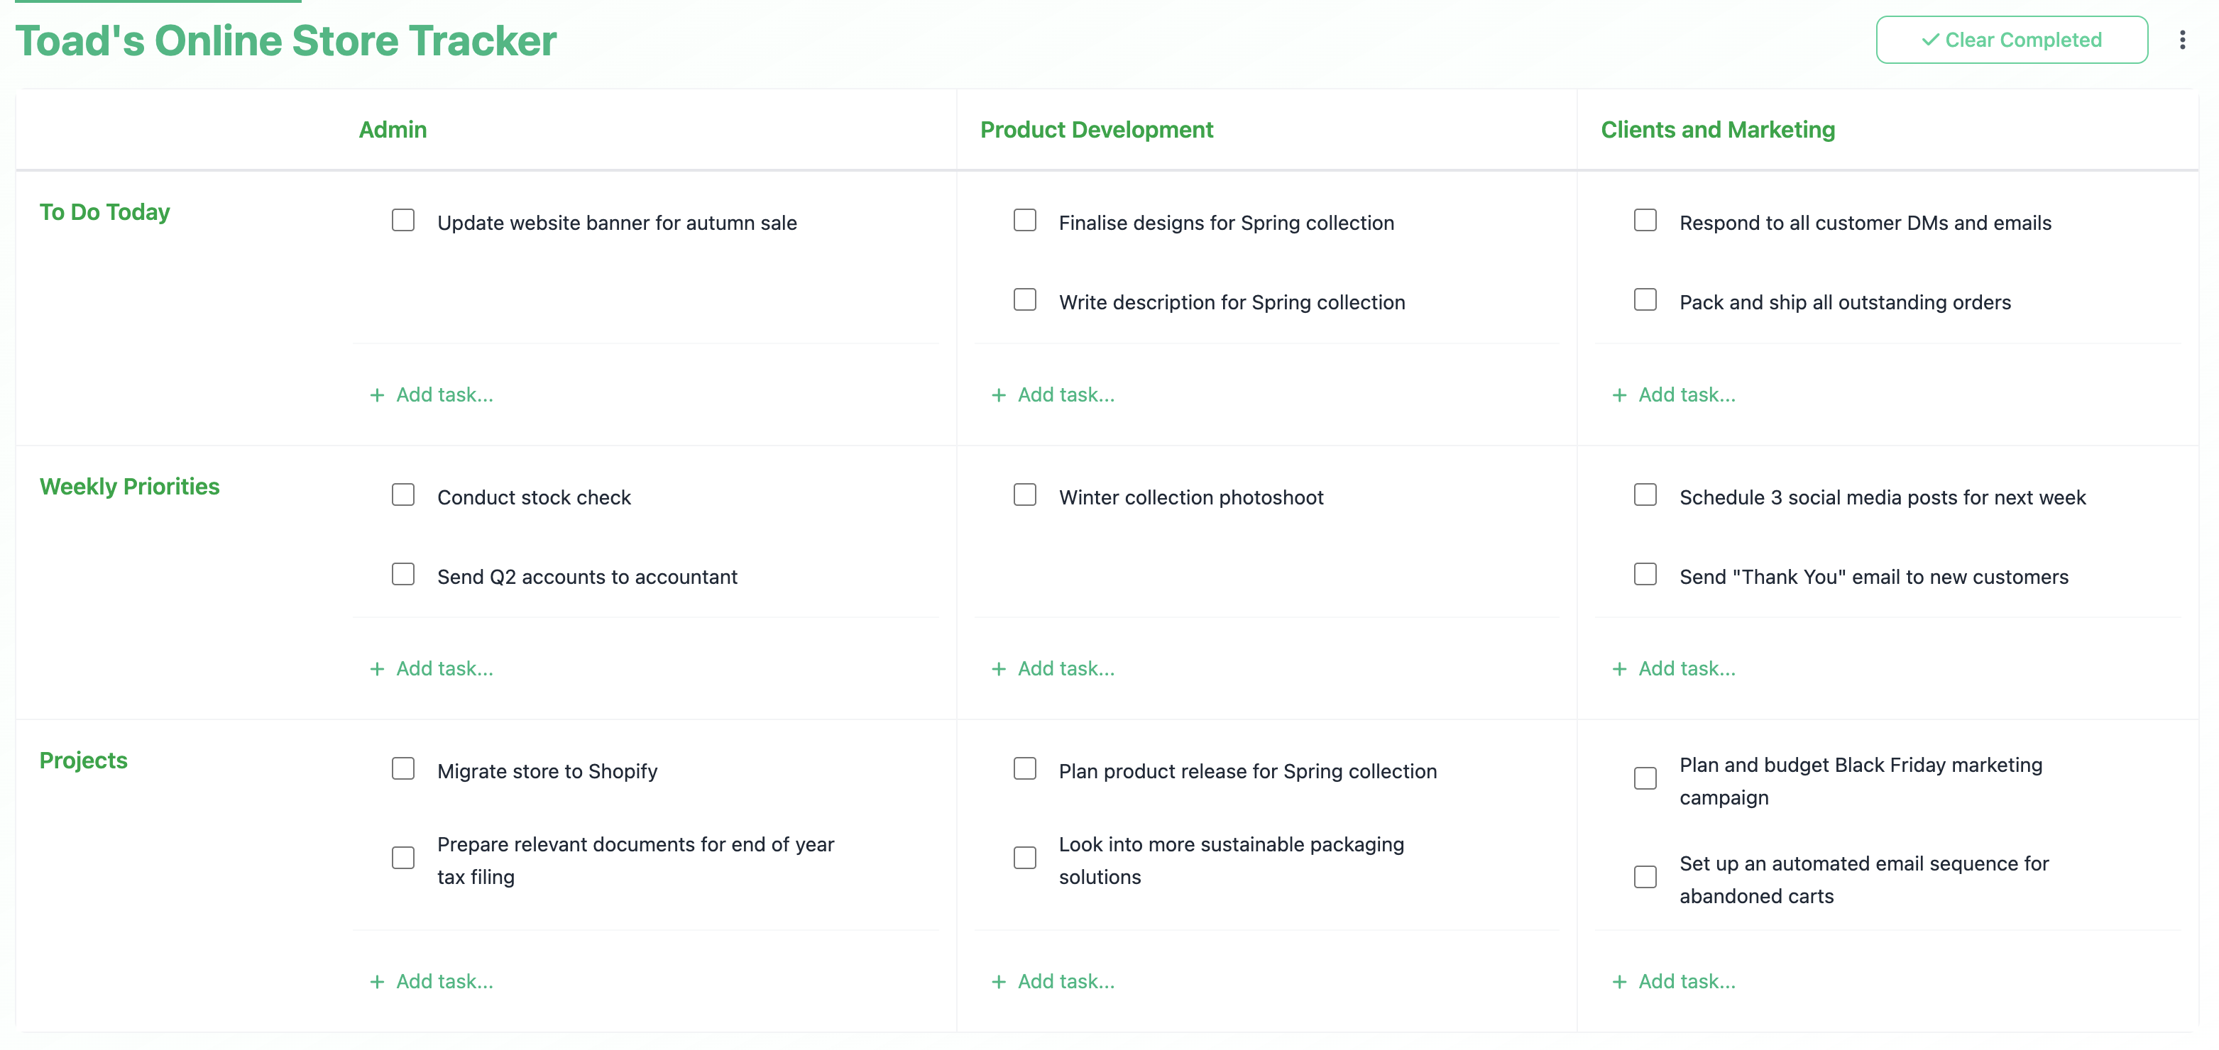The width and height of the screenshot is (2219, 1050).
Task: Click the Clients and Marketing column header
Action: (1718, 130)
